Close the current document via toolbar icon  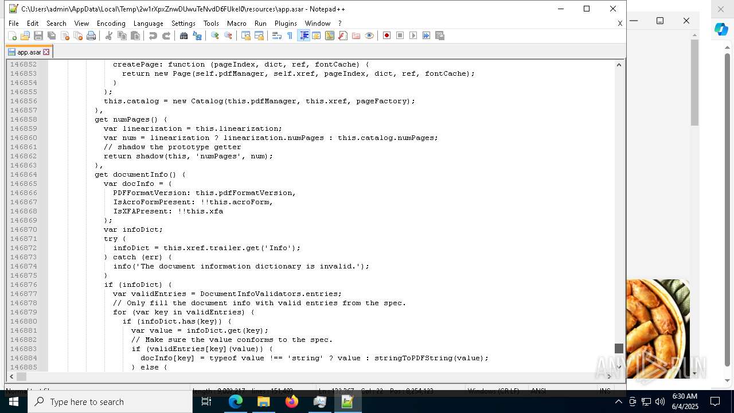coord(65,36)
